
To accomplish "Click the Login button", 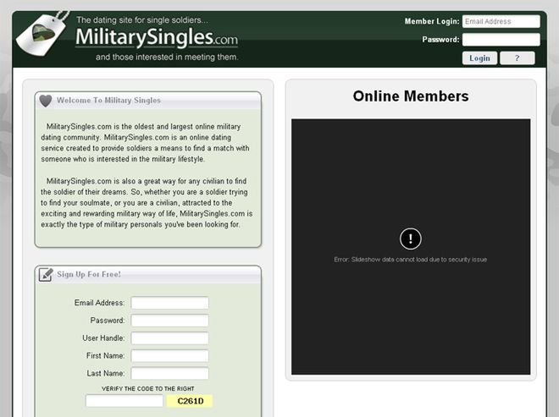I will pos(479,58).
